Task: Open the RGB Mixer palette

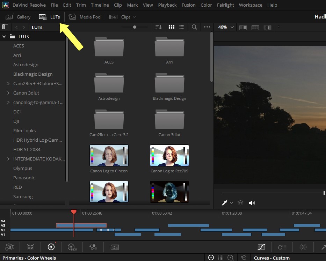Action: (93, 247)
